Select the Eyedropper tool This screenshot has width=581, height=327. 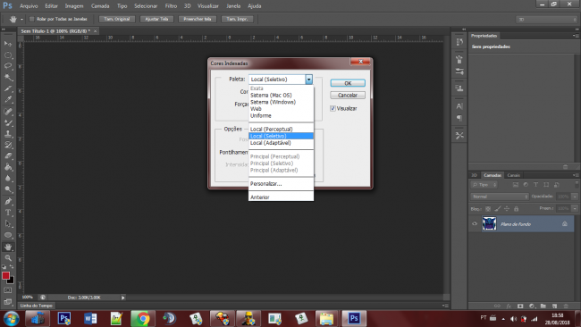(8, 99)
